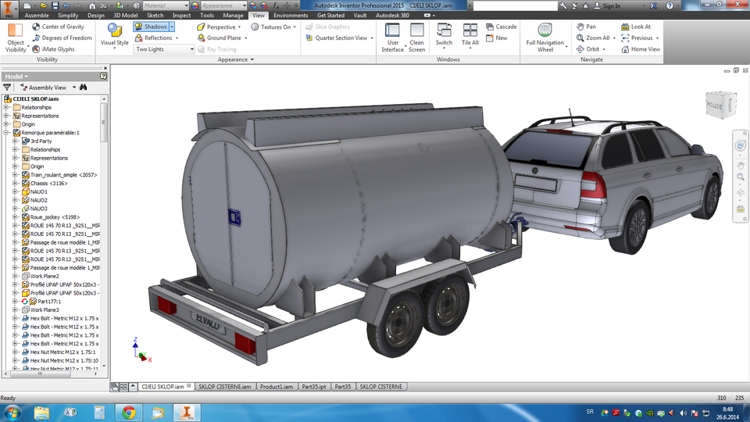The height and width of the screenshot is (422, 750).
Task: Click the Center of Gravity icon
Action: click(36, 27)
